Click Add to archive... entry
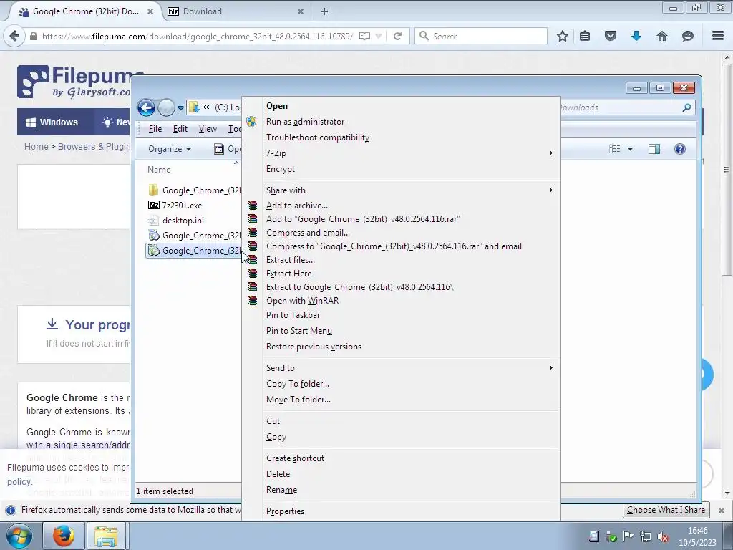 (297, 206)
